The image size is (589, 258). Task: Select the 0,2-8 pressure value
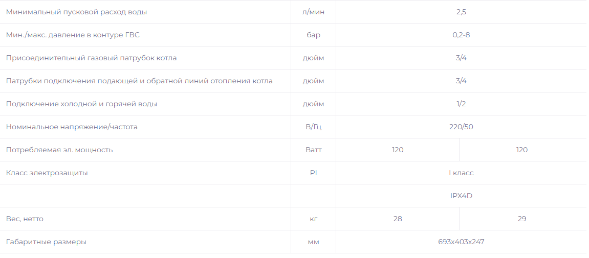pos(461,35)
